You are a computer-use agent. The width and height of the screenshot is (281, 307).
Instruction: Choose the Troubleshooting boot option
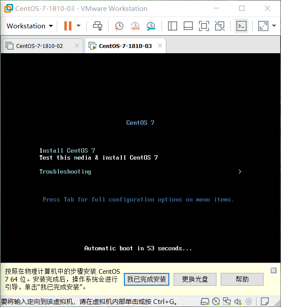[65, 171]
